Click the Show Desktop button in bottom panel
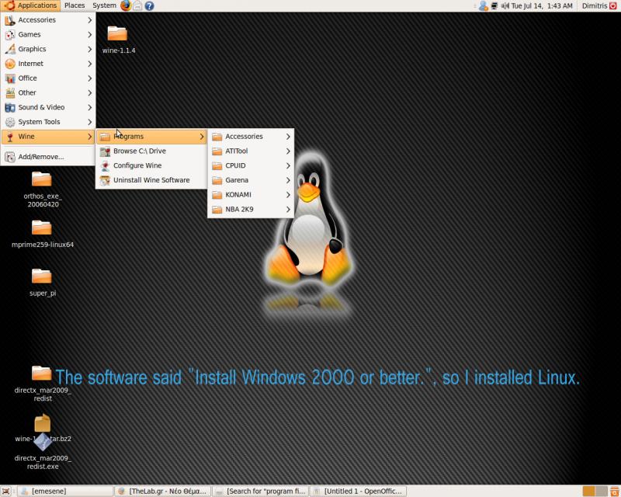The height and width of the screenshot is (497, 621). point(6,491)
